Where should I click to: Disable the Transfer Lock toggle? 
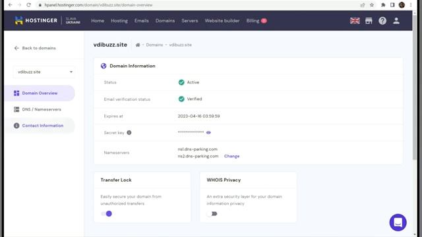(106, 213)
